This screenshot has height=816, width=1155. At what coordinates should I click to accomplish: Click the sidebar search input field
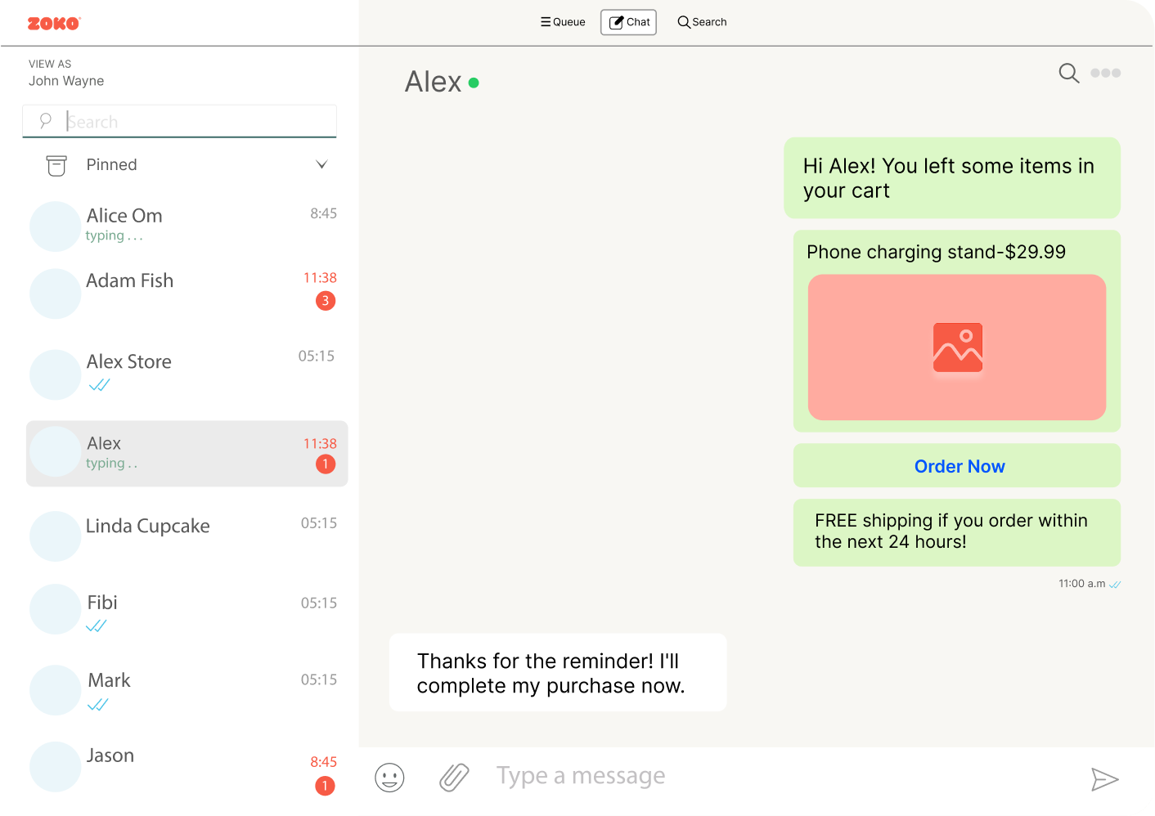click(179, 121)
